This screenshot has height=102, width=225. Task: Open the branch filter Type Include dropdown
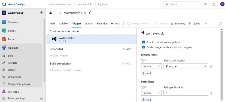click(151, 66)
